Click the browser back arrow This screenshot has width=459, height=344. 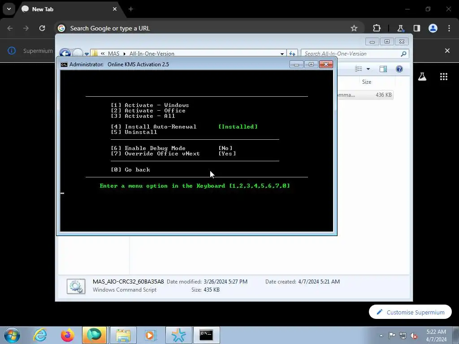pyautogui.click(x=10, y=28)
